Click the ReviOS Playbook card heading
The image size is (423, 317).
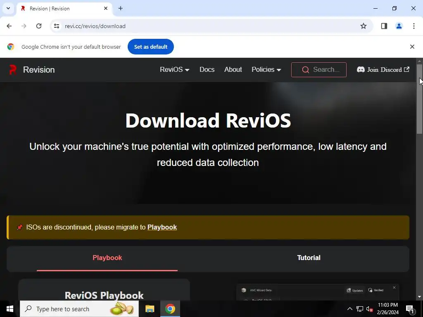[x=104, y=296]
